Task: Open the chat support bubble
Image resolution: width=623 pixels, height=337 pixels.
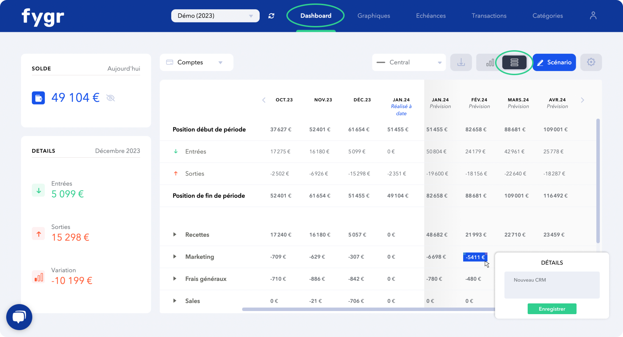Action: [19, 317]
